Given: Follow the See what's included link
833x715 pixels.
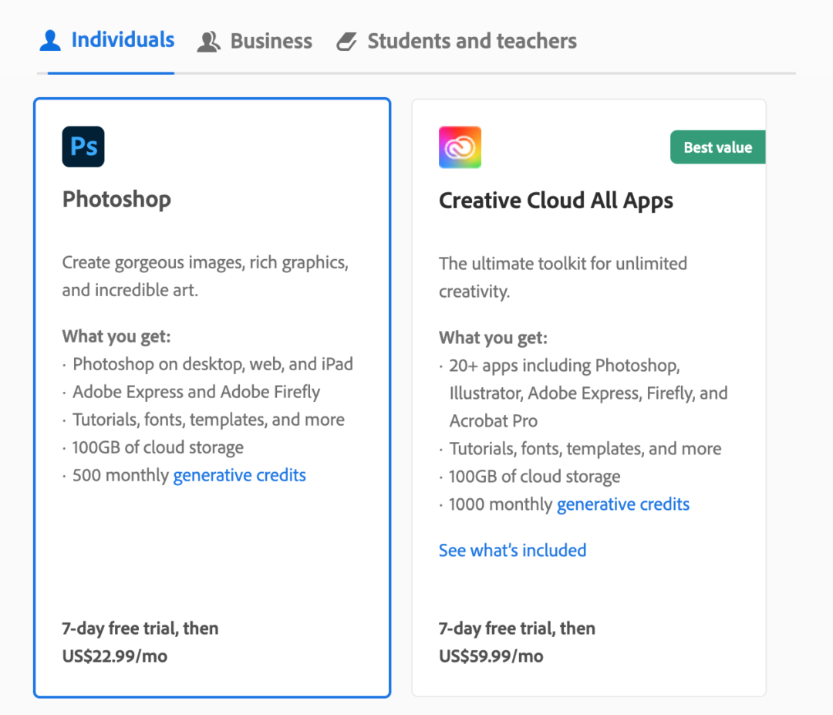Looking at the screenshot, I should [x=513, y=551].
